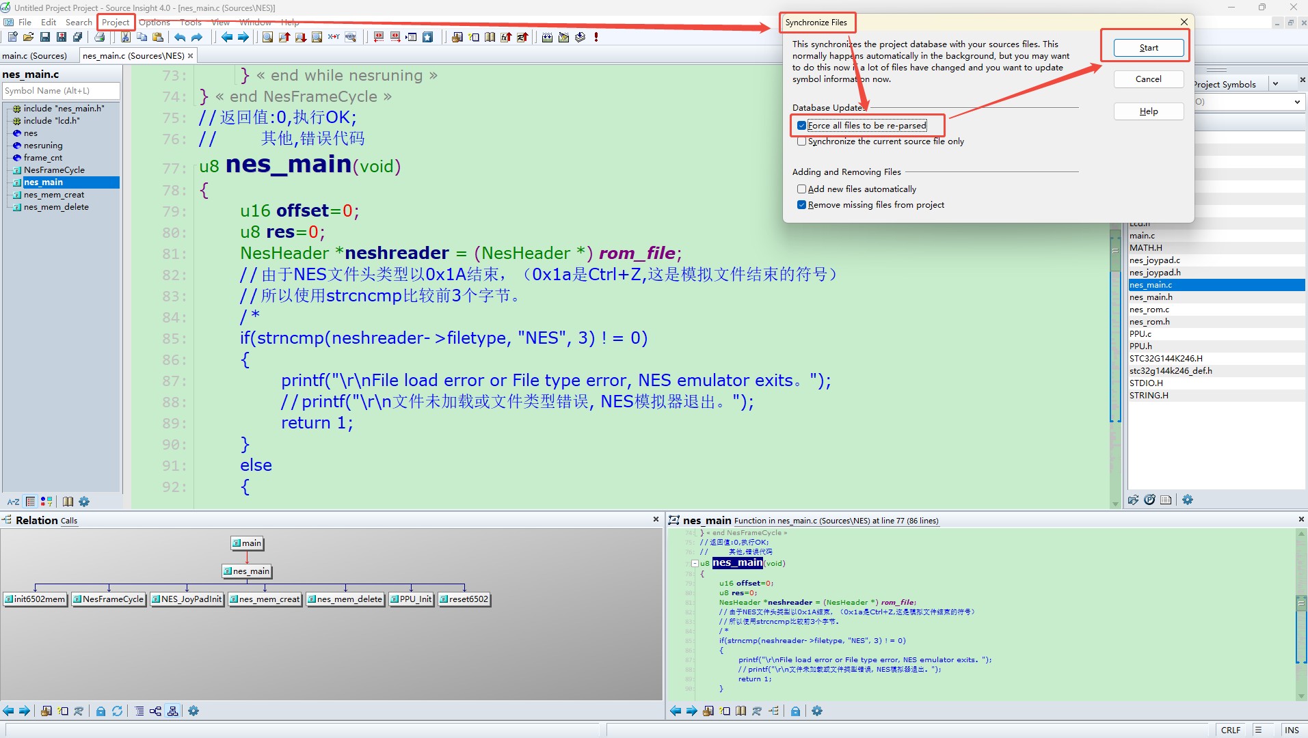The height and width of the screenshot is (738, 1308).
Task: Click the Replace X-to-Y toolbar icon
Action: [334, 37]
